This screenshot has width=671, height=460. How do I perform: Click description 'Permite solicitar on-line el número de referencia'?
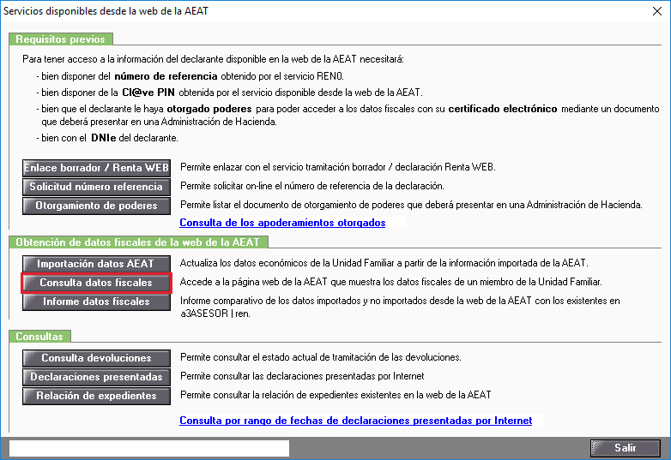click(312, 186)
